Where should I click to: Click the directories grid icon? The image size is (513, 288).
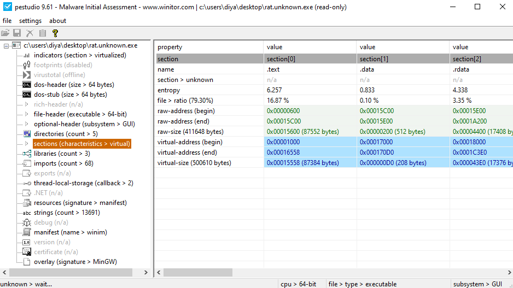click(27, 134)
